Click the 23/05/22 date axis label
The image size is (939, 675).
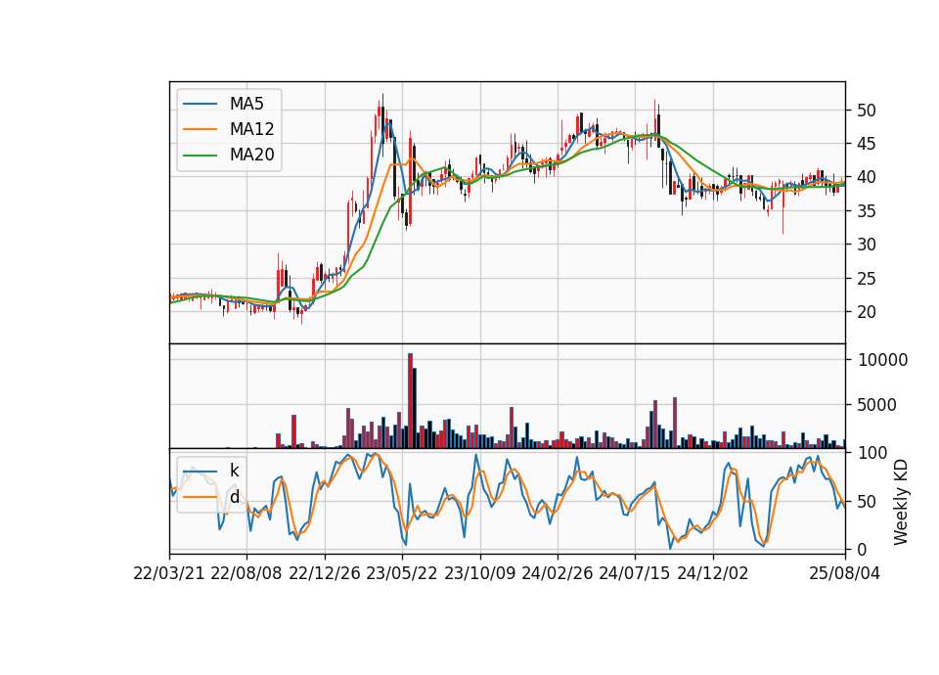click(x=402, y=573)
